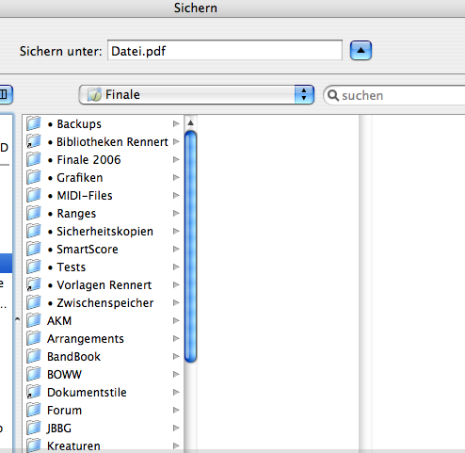The width and height of the screenshot is (465, 453).
Task: Collapse the dialog with the blue triangle button
Action: pos(361,50)
